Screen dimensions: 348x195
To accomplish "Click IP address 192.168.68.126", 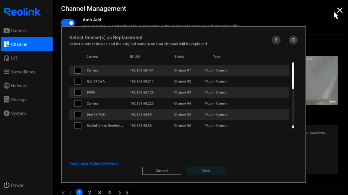I will (142, 93).
